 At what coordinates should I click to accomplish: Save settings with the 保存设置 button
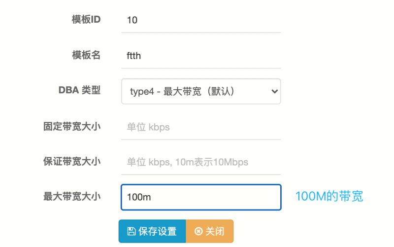(152, 231)
